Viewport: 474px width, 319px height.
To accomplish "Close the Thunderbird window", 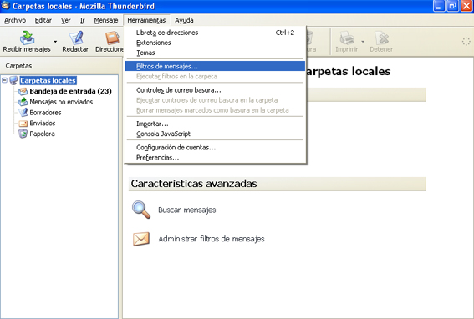I will coord(466,6).
